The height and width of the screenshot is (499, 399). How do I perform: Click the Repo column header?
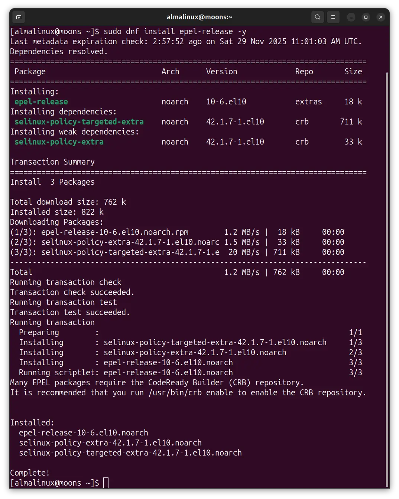[304, 72]
